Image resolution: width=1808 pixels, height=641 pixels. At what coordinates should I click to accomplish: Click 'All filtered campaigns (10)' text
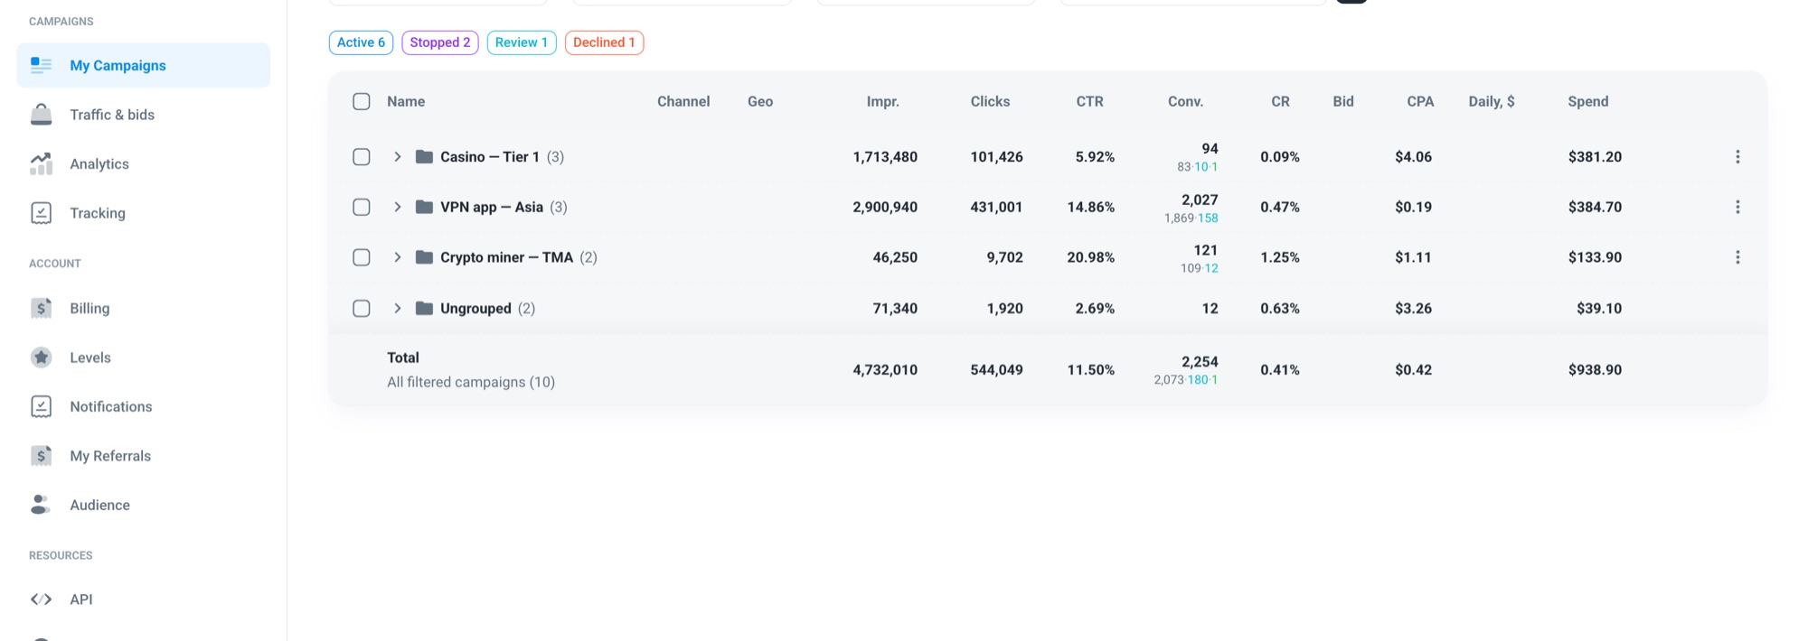[x=471, y=382]
